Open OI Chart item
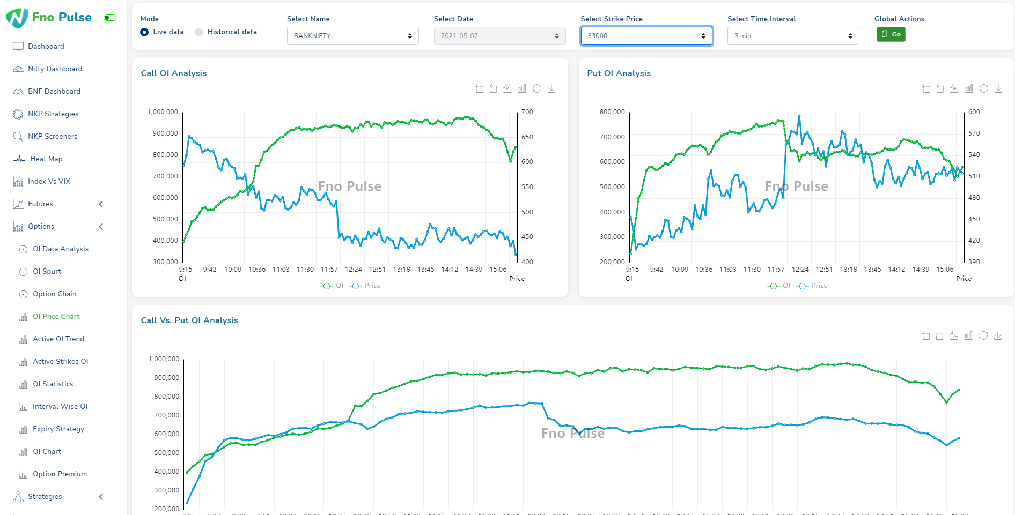The width and height of the screenshot is (1015, 515). [47, 451]
